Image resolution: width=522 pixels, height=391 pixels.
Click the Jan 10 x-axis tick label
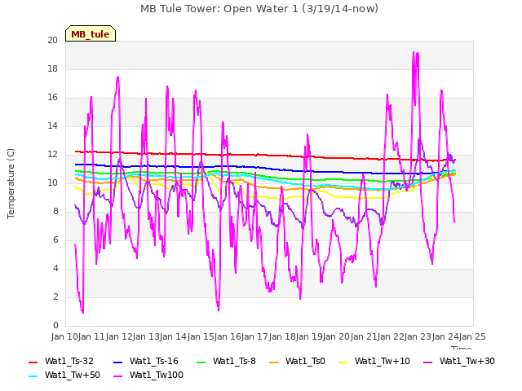(x=64, y=336)
